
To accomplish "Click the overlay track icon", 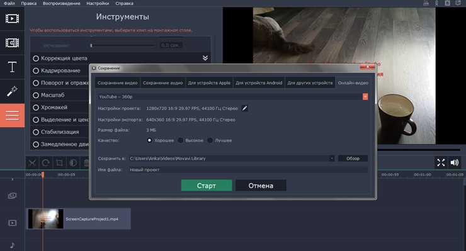I will click(x=12, y=196).
